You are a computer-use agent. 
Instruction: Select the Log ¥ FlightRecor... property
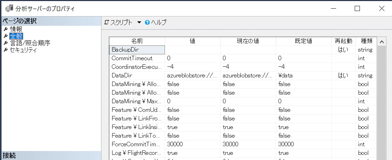pos(137,153)
